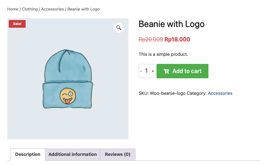This screenshot has height=165, width=266.
Task: Open the magnifier zoom icon on image
Action: pos(119,28)
